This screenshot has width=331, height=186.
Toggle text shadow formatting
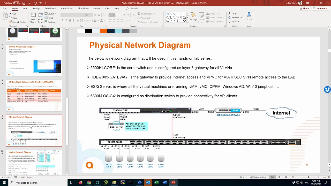74,20
